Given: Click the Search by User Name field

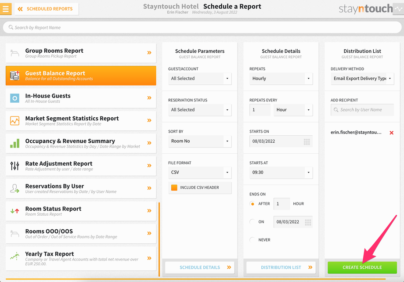Looking at the screenshot, I should click(x=362, y=110).
